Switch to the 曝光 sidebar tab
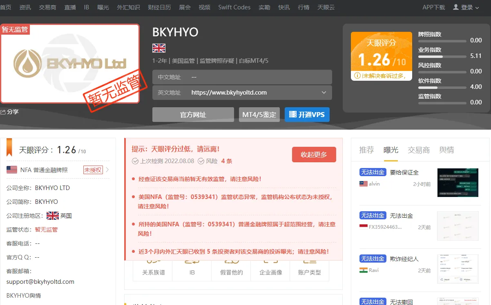Screen dimensions: 491x305 click(x=391, y=150)
